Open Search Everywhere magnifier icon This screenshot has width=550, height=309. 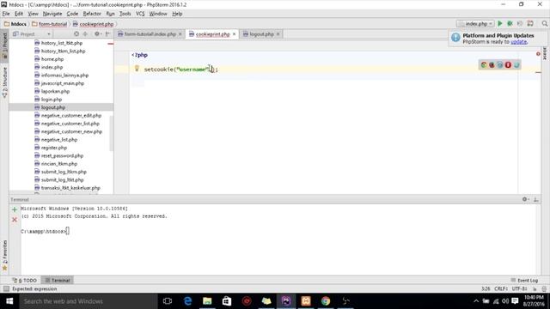click(544, 23)
